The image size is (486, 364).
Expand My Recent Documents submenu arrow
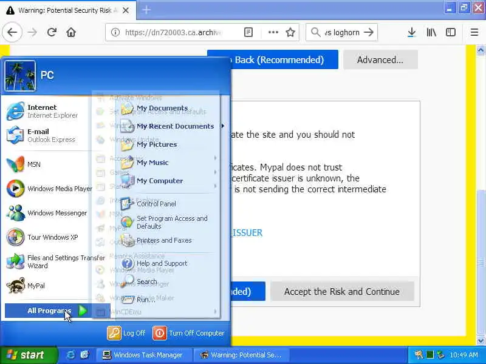coord(223,126)
